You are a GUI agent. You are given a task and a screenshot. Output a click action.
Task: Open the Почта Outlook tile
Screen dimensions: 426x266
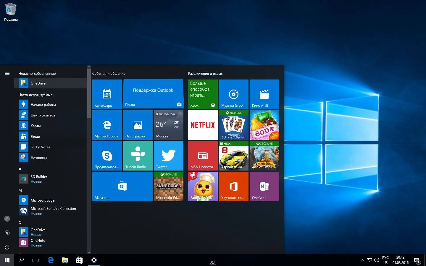click(153, 94)
